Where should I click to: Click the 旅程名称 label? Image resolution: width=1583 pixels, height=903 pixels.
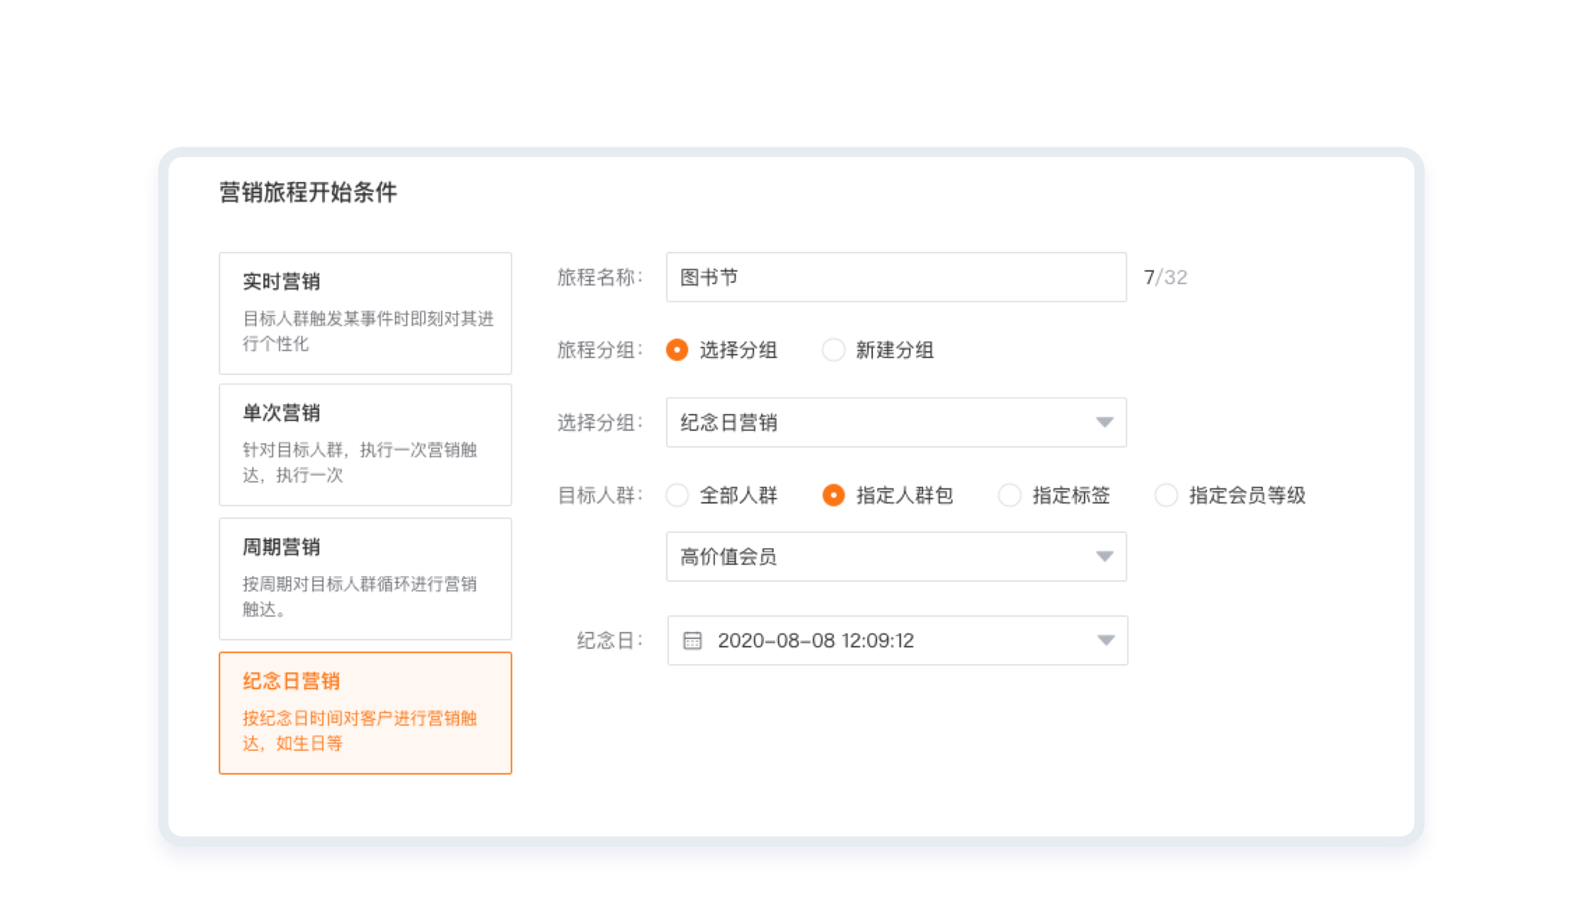tap(600, 277)
